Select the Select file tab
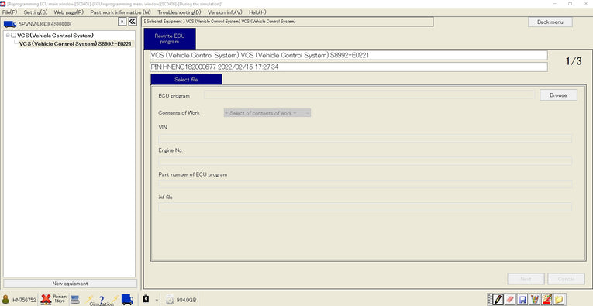593x306 pixels. pyautogui.click(x=186, y=80)
